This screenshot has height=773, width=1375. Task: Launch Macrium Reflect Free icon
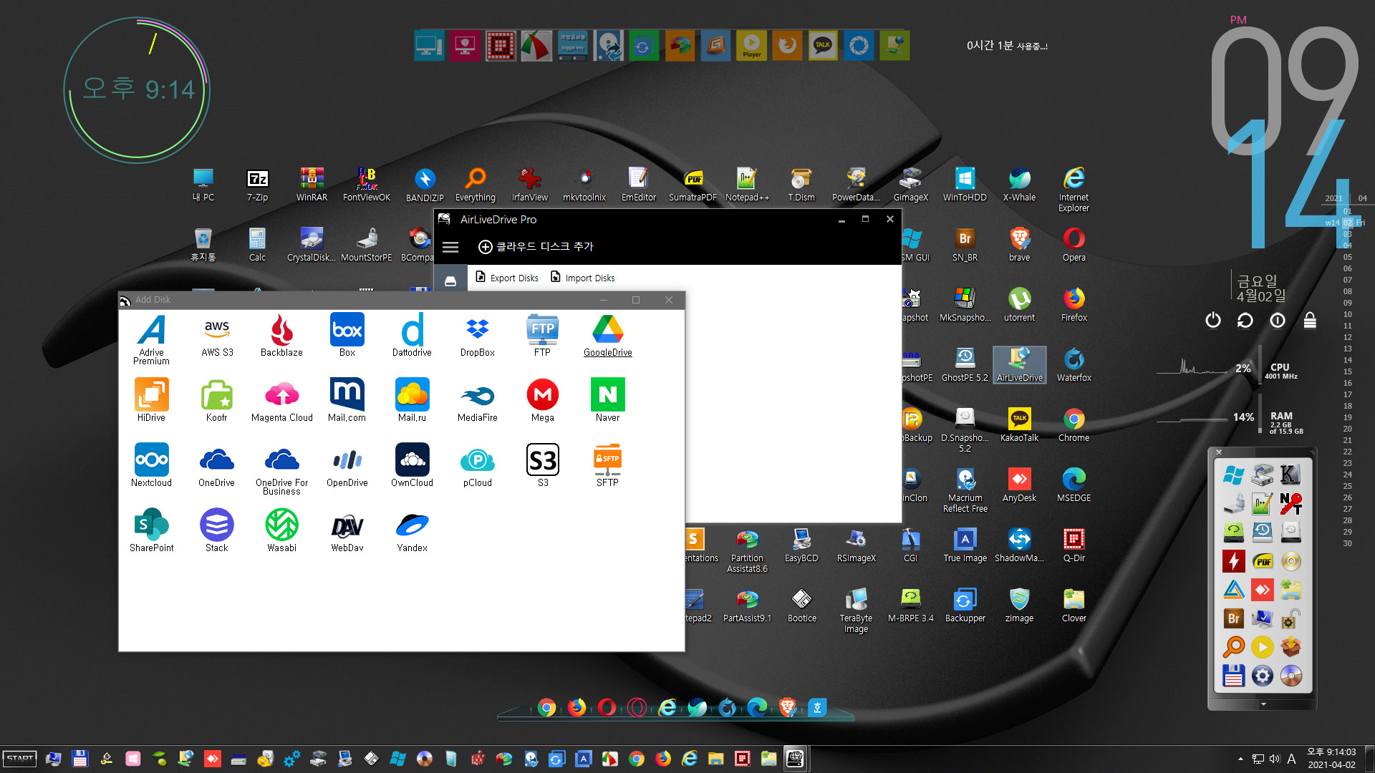tap(965, 490)
